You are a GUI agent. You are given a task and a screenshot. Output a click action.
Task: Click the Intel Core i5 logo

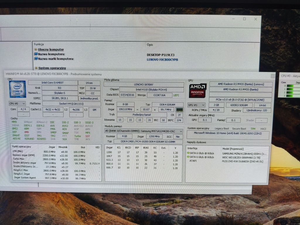point(18,89)
